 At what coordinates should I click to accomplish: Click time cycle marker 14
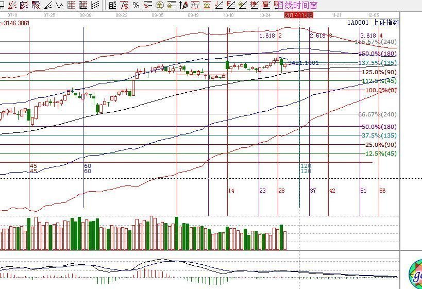(x=231, y=191)
